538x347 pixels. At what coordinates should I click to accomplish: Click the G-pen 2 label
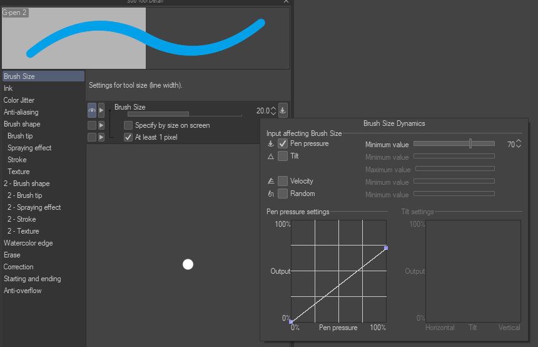tap(15, 13)
